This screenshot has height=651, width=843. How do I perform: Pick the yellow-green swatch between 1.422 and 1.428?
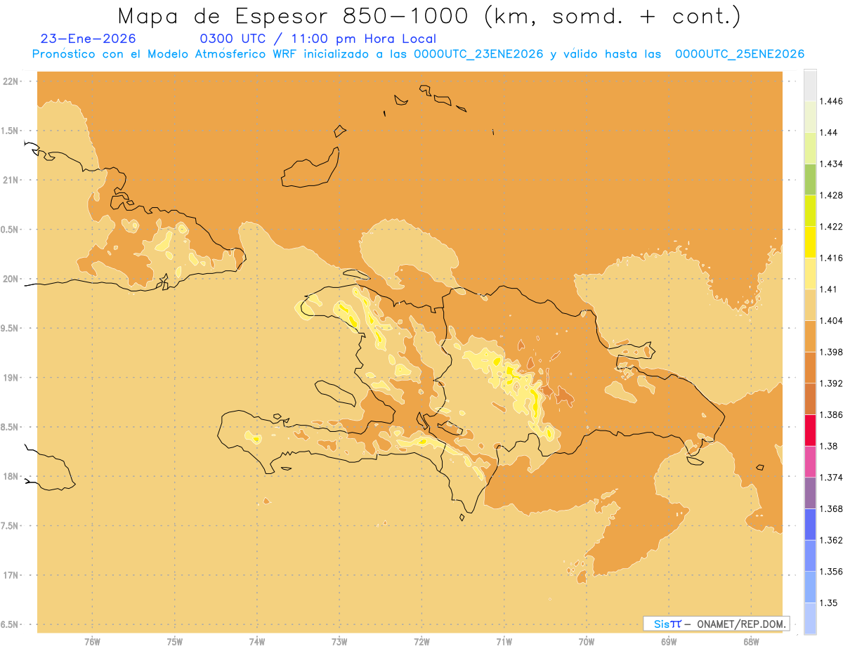[810, 211]
